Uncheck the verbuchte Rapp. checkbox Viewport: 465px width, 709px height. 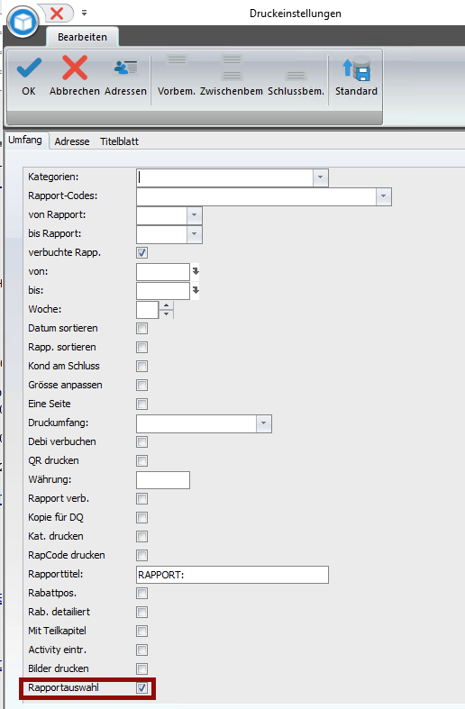(142, 253)
